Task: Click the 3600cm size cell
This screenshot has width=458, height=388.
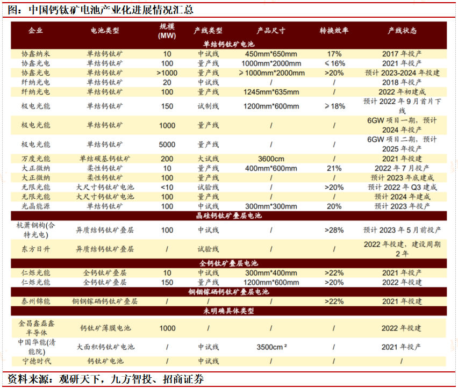Action: (271, 159)
